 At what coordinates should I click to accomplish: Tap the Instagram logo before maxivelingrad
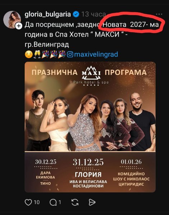tap(70, 54)
